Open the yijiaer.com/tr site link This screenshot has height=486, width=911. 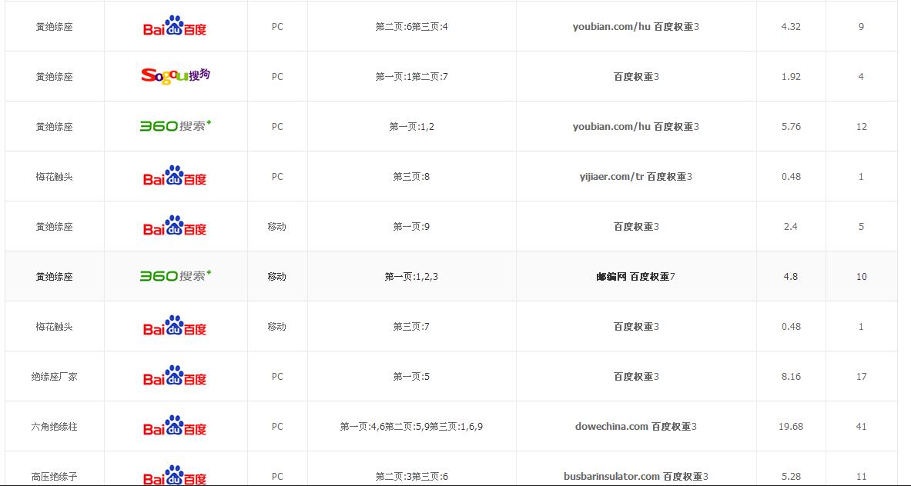click(x=611, y=177)
